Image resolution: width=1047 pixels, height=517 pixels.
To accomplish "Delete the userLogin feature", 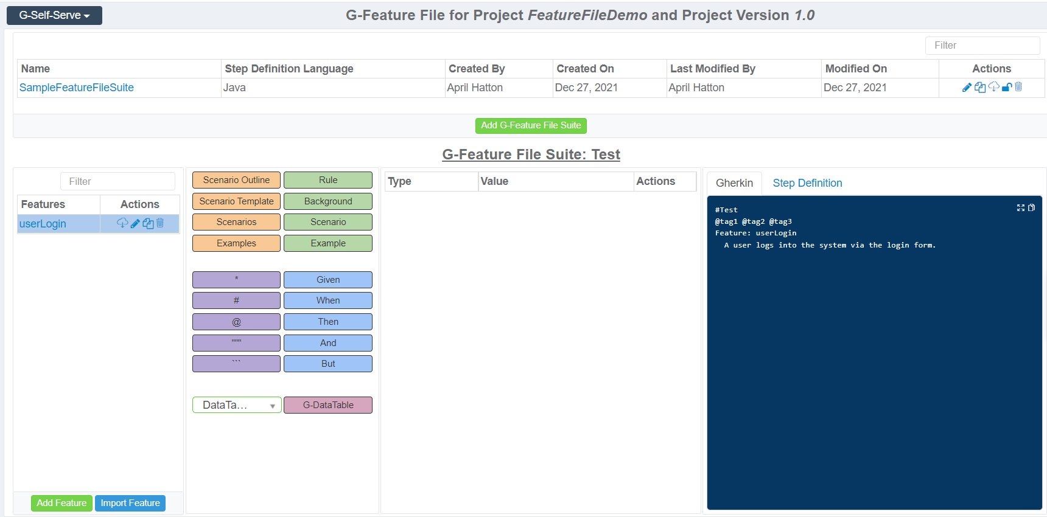I will [160, 223].
